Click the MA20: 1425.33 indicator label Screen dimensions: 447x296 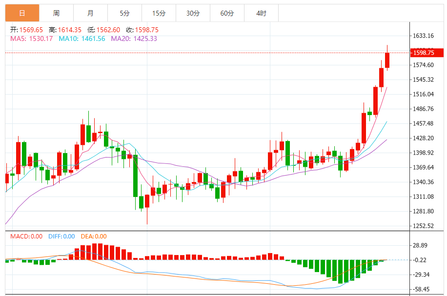tap(134, 39)
